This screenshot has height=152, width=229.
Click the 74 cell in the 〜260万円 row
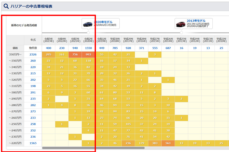tap(115, 118)
